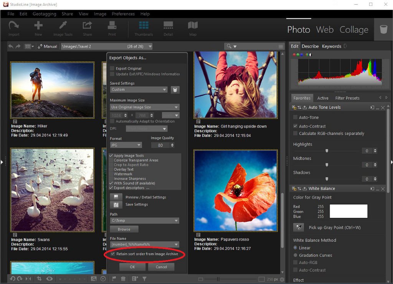Open the Path C:\Temp dropdown

click(x=145, y=221)
